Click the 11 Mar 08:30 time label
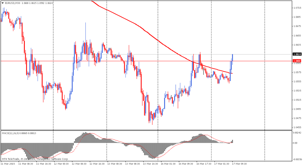The height and width of the screenshot is (166, 303). [26, 164]
